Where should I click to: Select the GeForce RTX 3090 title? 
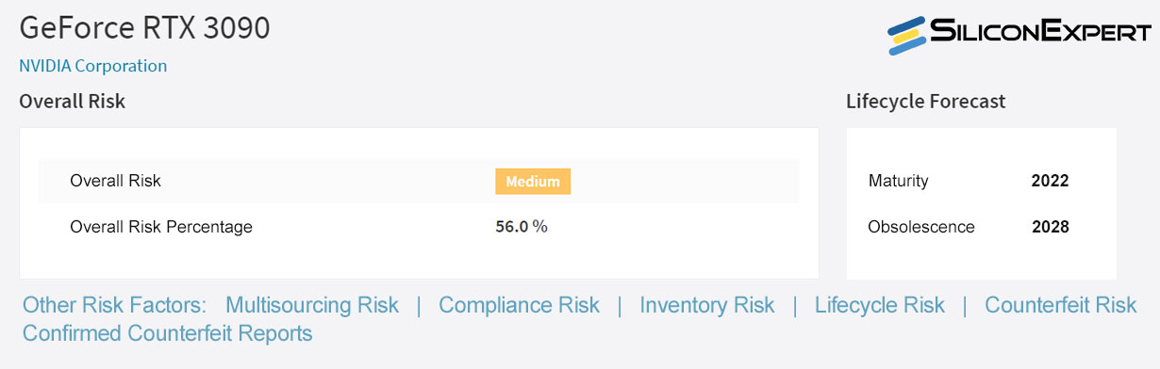point(144,28)
